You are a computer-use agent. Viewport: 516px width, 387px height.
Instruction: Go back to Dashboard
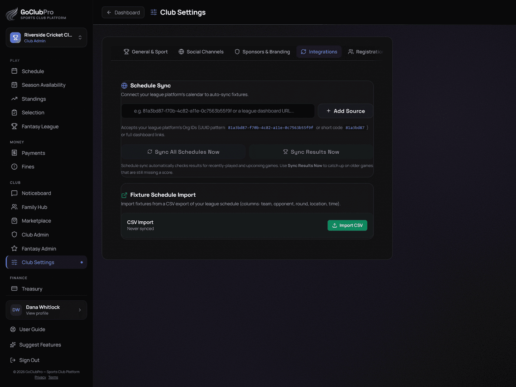(x=123, y=12)
